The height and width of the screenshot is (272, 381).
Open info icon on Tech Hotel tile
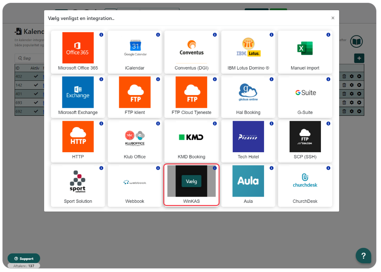pos(271,123)
